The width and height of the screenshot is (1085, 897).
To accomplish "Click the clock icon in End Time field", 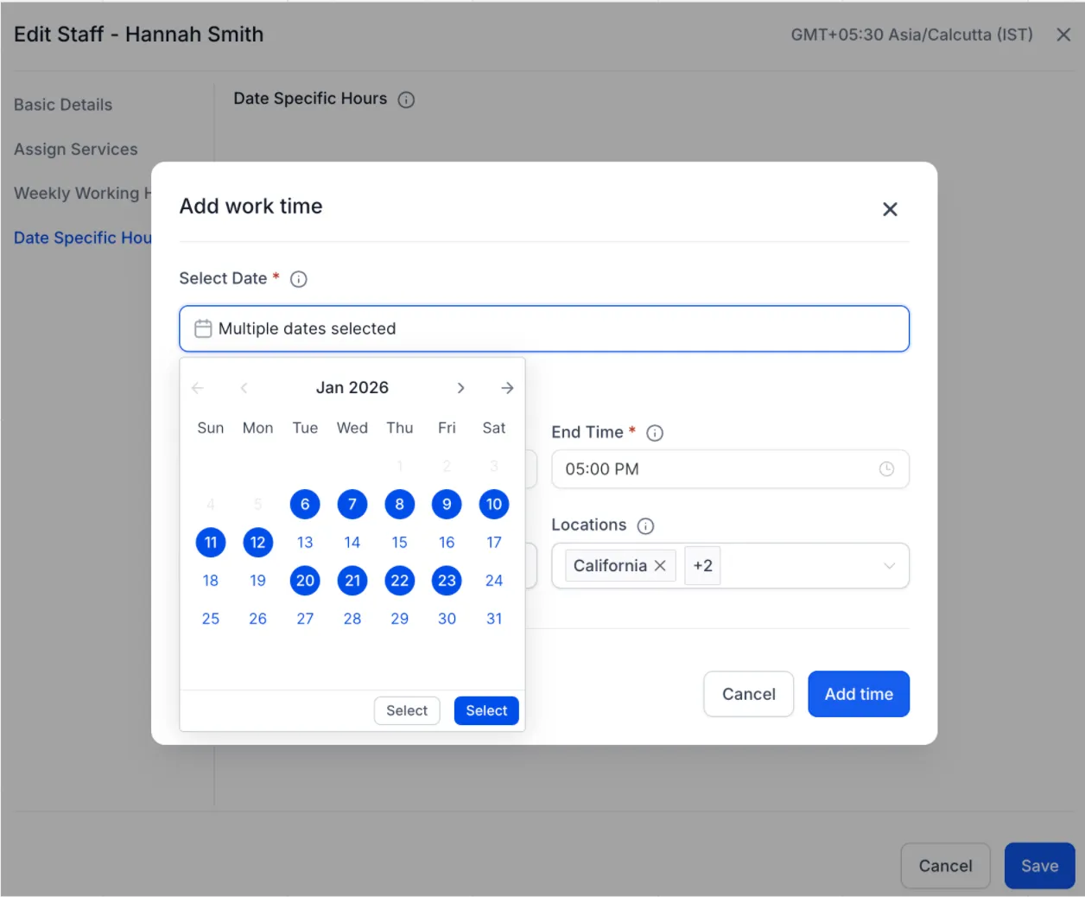I will coord(886,468).
